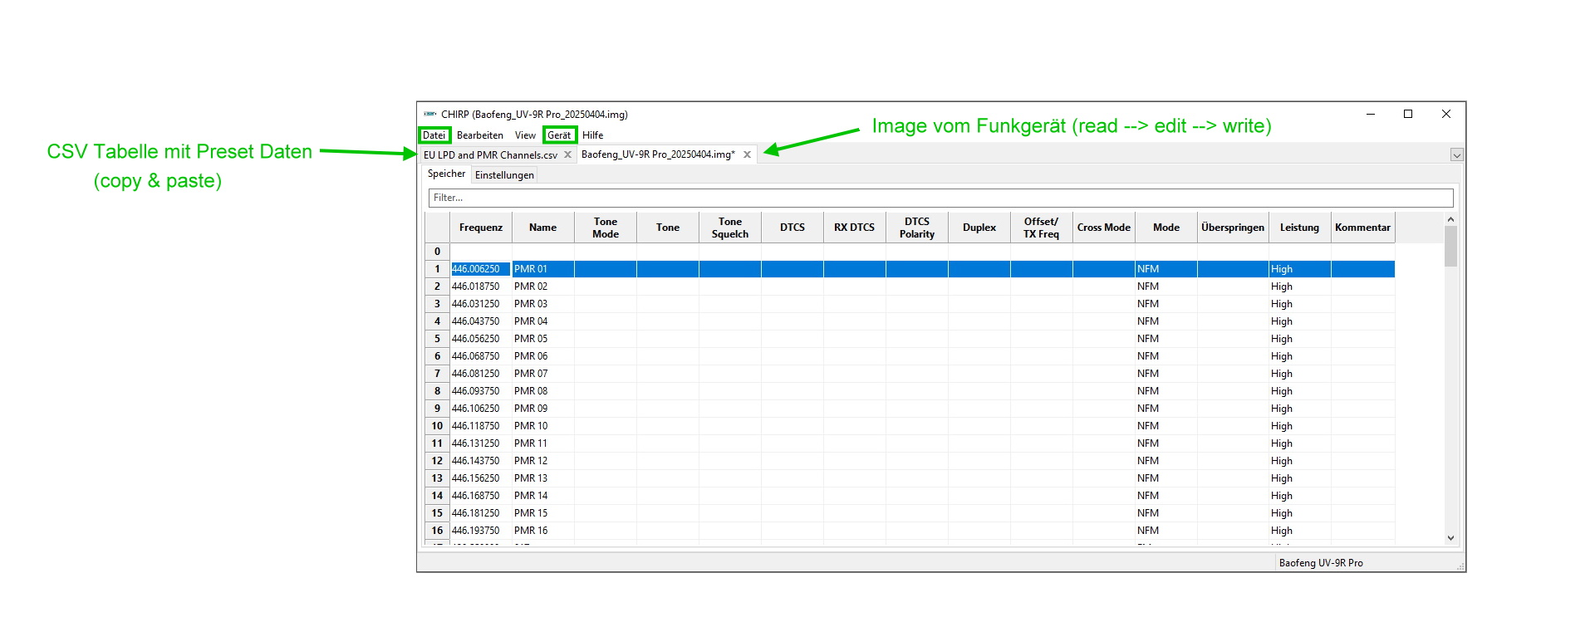Open the View menu
Screen dimensions: 1595x627
pos(525,135)
